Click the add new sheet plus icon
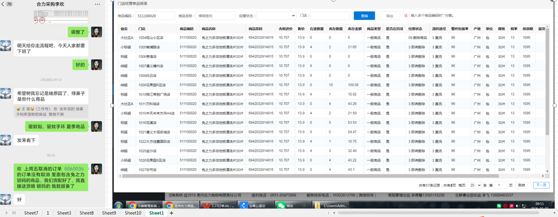Image resolution: width=558 pixels, height=217 pixels. coord(172,213)
